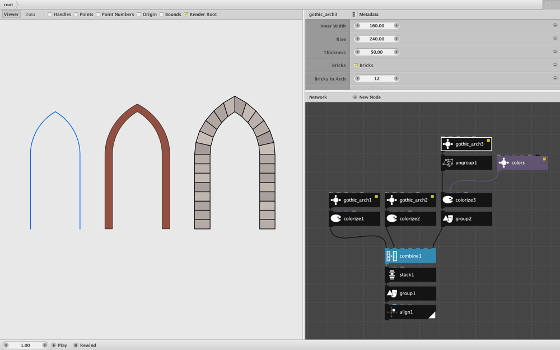The height and width of the screenshot is (350, 560).
Task: Click the window button at top right
Action: pyautogui.click(x=548, y=4)
